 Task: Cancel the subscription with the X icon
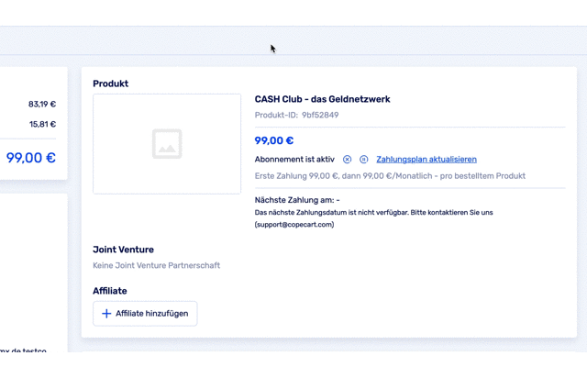pos(348,160)
